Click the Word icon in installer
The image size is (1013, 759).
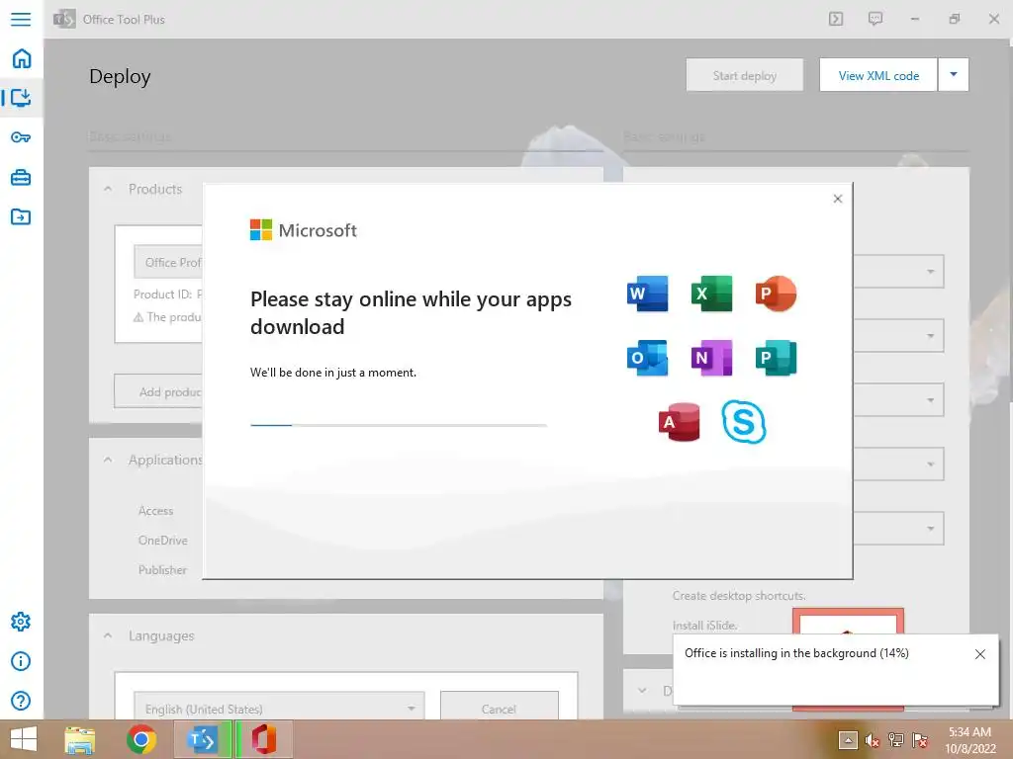tap(647, 294)
